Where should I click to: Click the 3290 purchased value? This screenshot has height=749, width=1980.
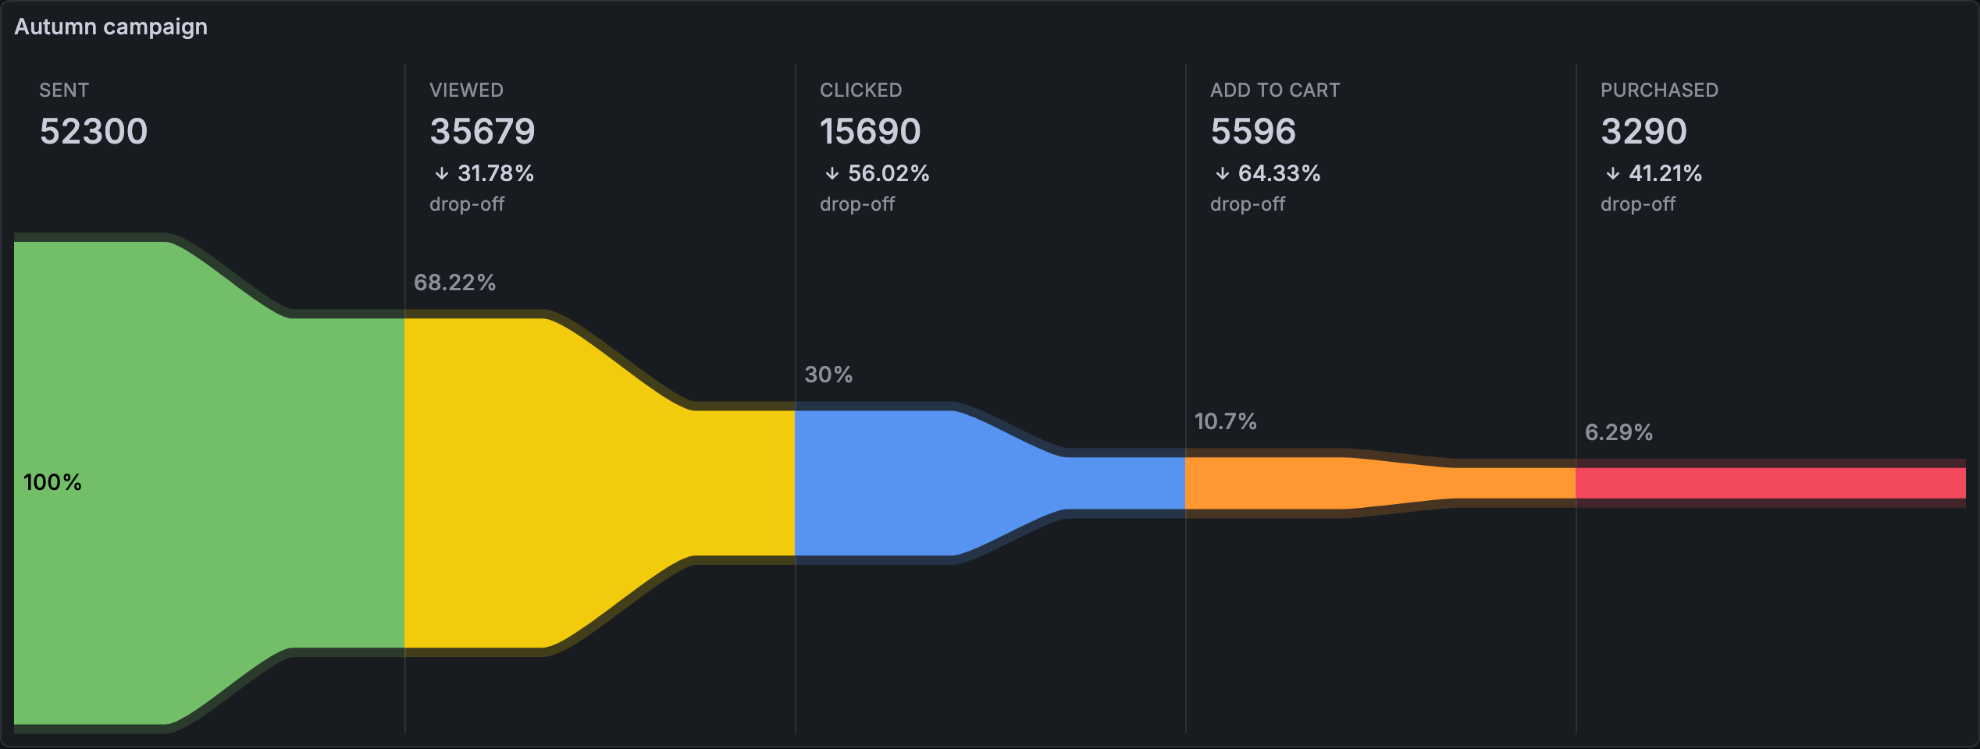(x=1643, y=131)
